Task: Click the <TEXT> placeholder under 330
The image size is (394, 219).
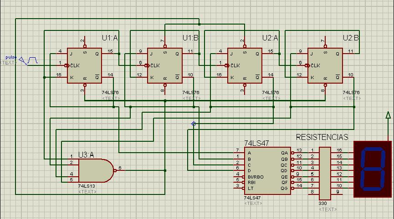Action: point(327,209)
